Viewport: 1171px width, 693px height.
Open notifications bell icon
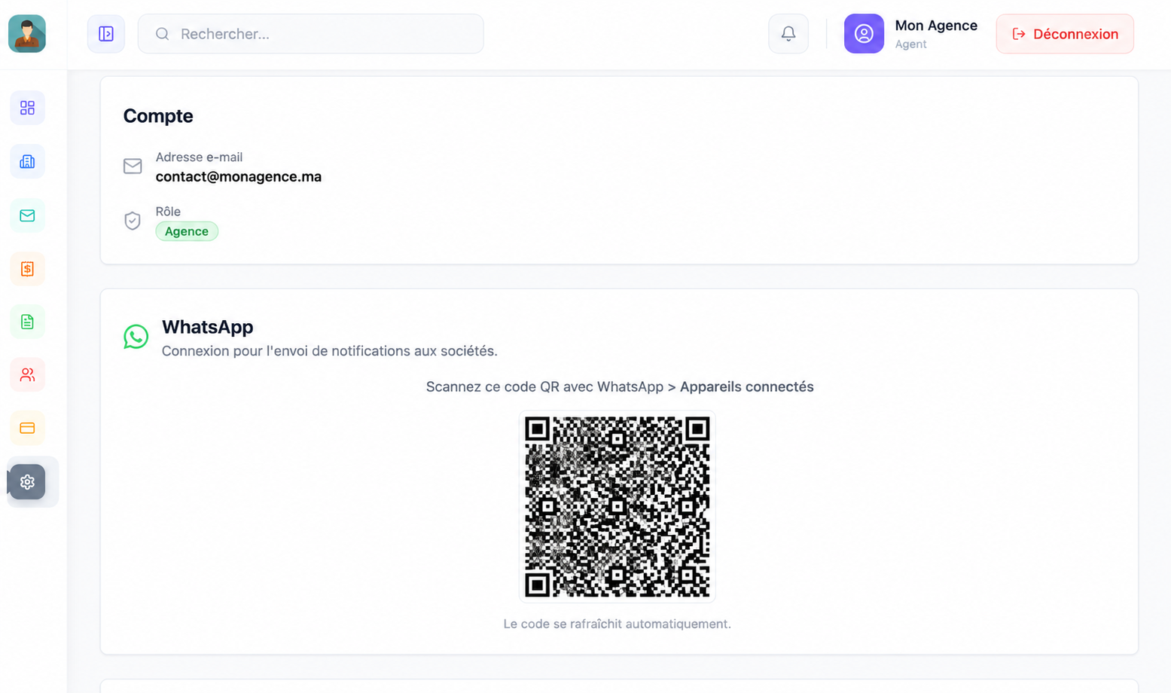pos(788,34)
